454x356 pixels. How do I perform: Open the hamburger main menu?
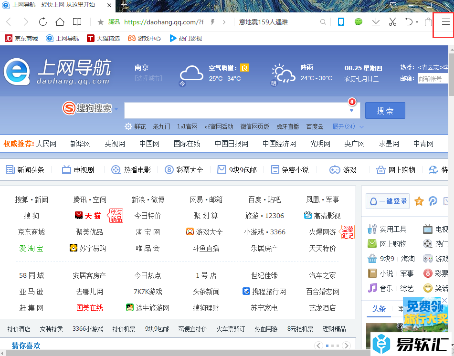point(446,21)
